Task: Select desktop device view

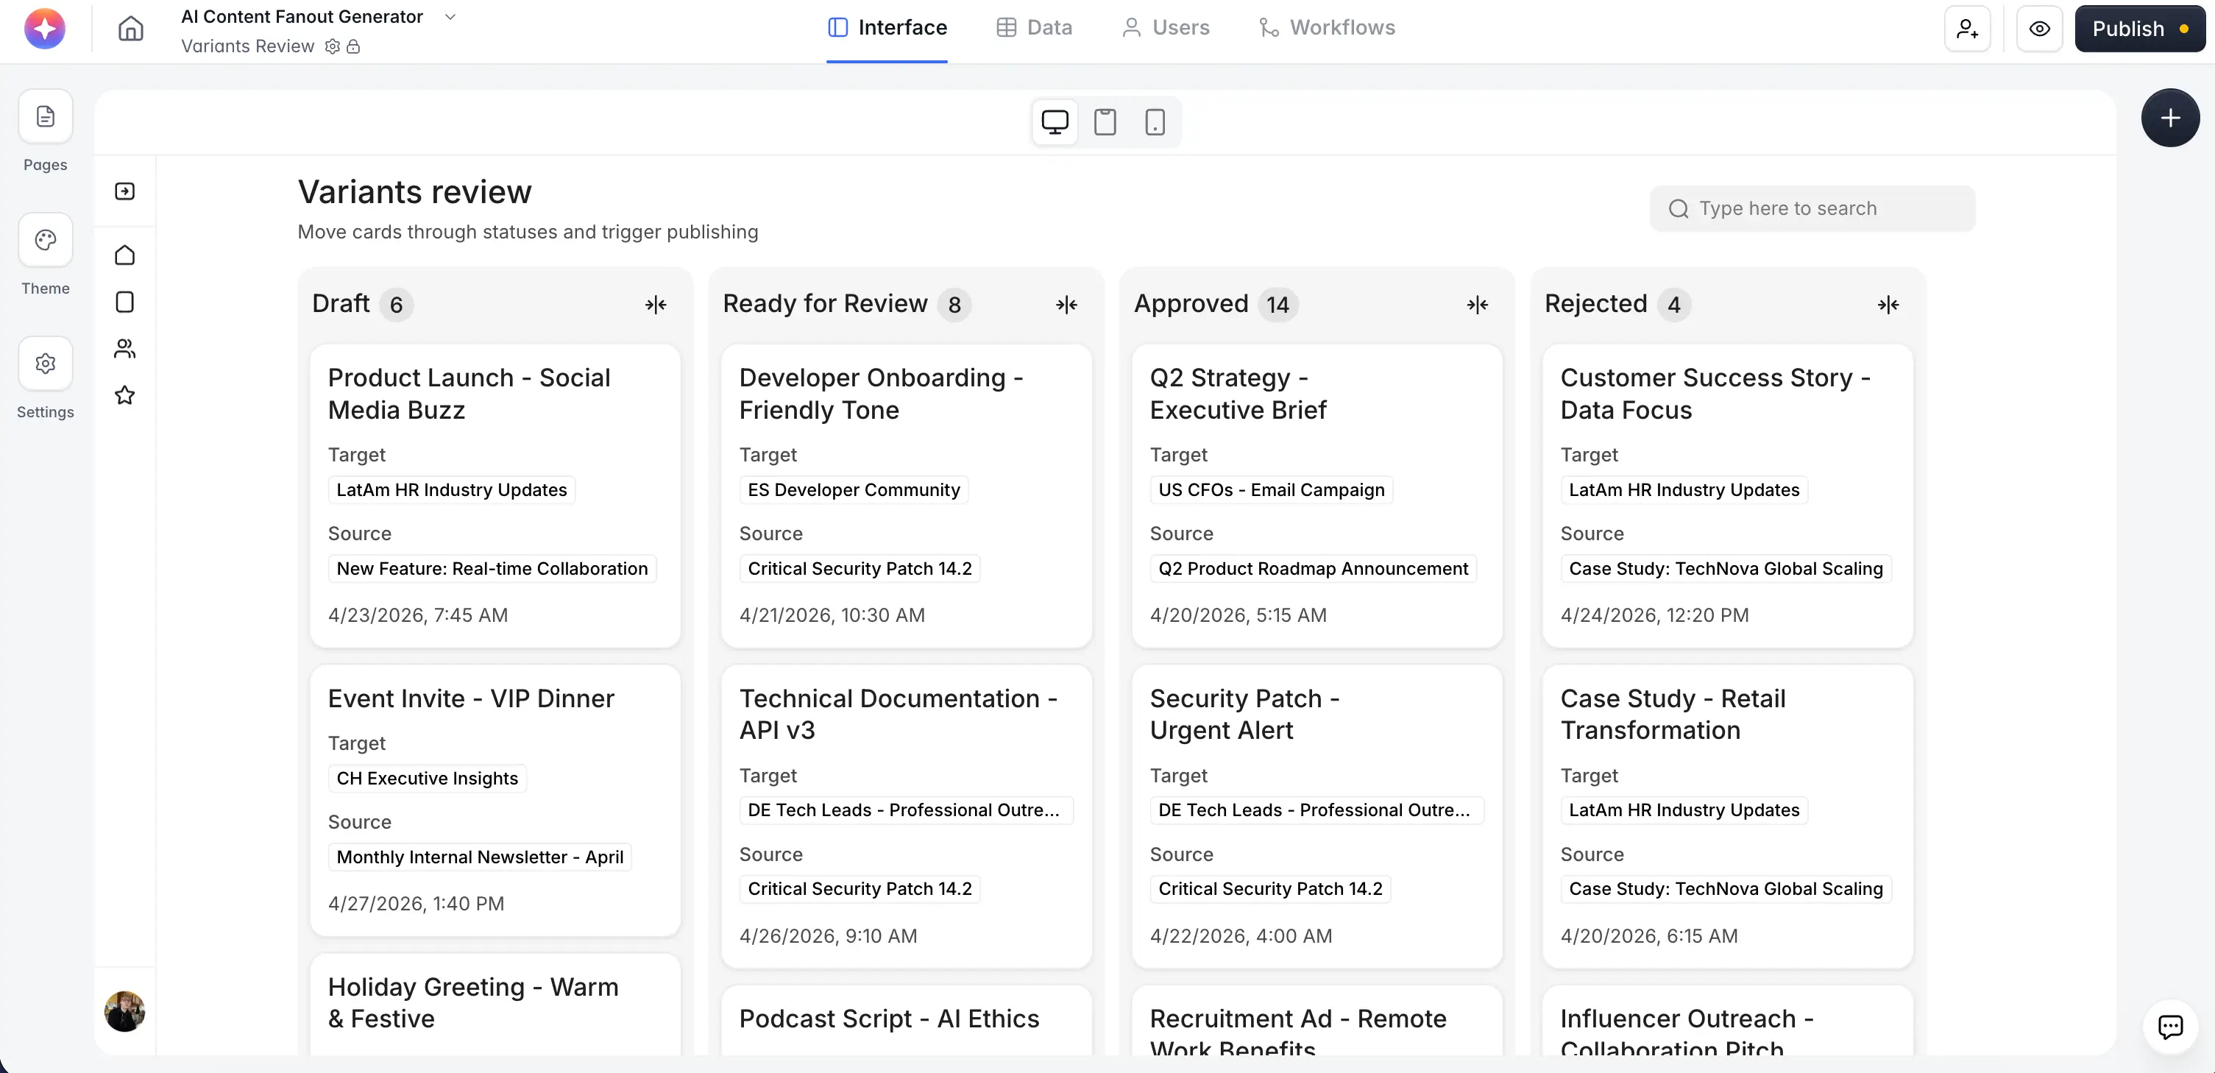Action: click(x=1055, y=122)
